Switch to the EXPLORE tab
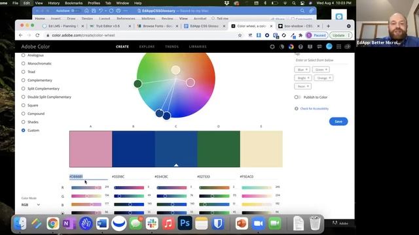419x235 pixels. click(x=147, y=46)
